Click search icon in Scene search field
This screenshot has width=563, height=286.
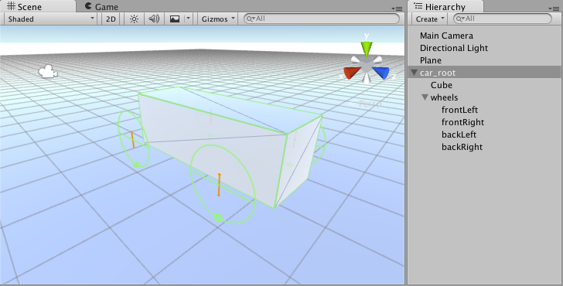pos(250,19)
